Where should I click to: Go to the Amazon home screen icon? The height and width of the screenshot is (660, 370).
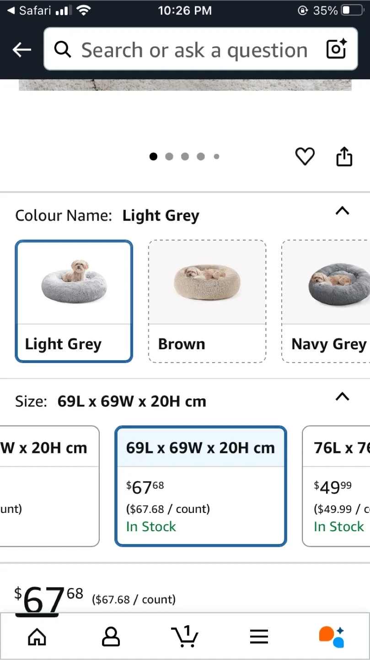pyautogui.click(x=37, y=636)
